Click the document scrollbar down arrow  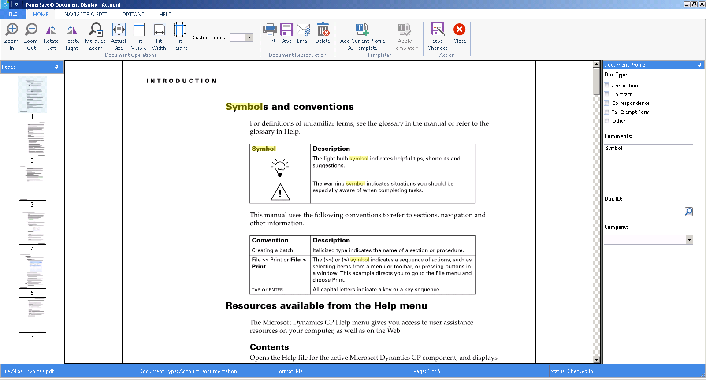(597, 360)
